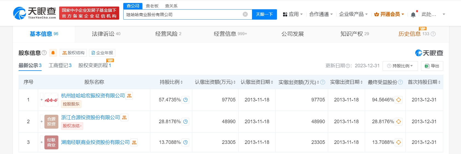Open equity structure icon next to 浙江合源投资股份有限公司
461x154 pixels.
click(x=124, y=117)
